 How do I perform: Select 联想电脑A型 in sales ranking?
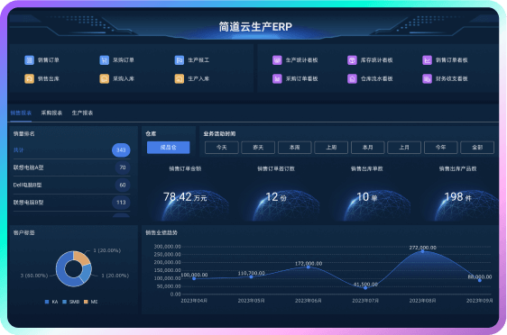71,167
